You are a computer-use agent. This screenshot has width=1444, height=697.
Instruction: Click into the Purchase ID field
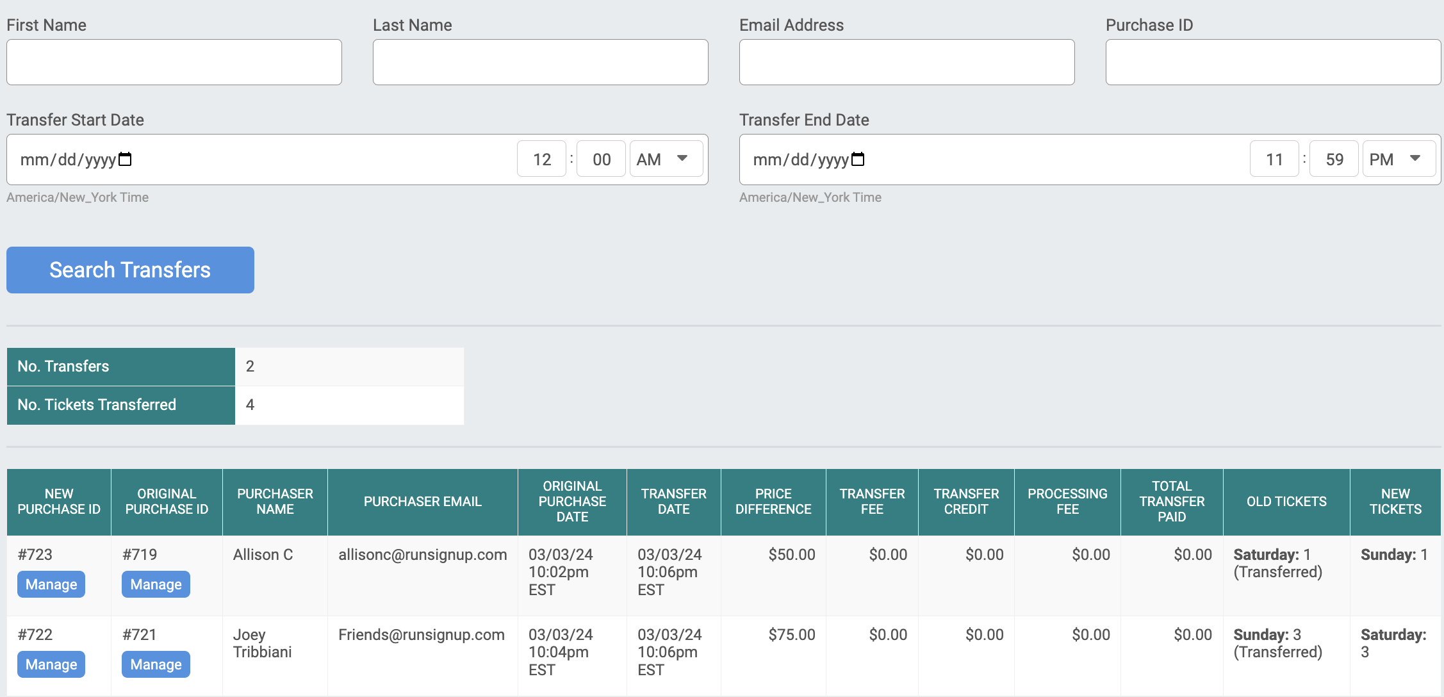1272,62
